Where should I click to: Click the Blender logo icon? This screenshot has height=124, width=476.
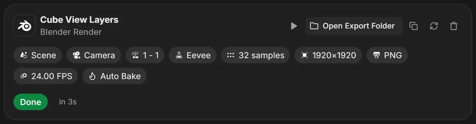[x=25, y=26]
